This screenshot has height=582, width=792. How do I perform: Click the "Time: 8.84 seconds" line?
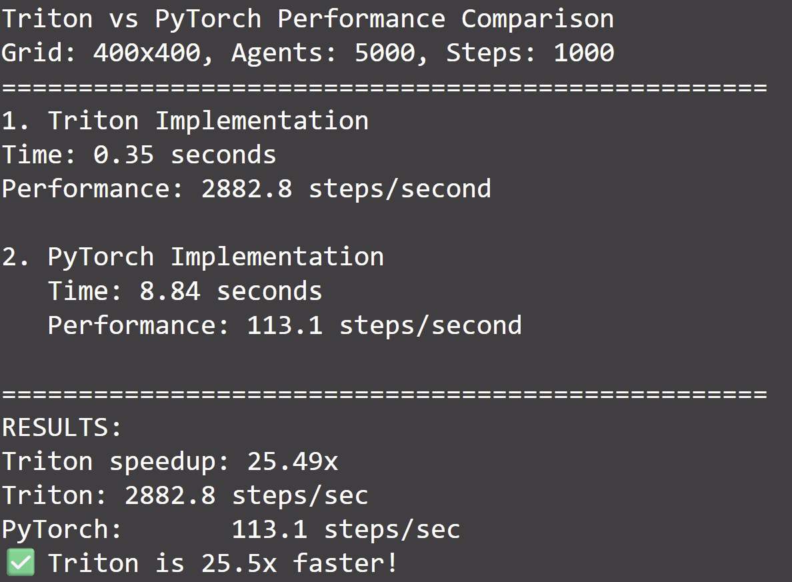185,291
